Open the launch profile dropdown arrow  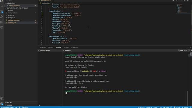pos(187,50)
